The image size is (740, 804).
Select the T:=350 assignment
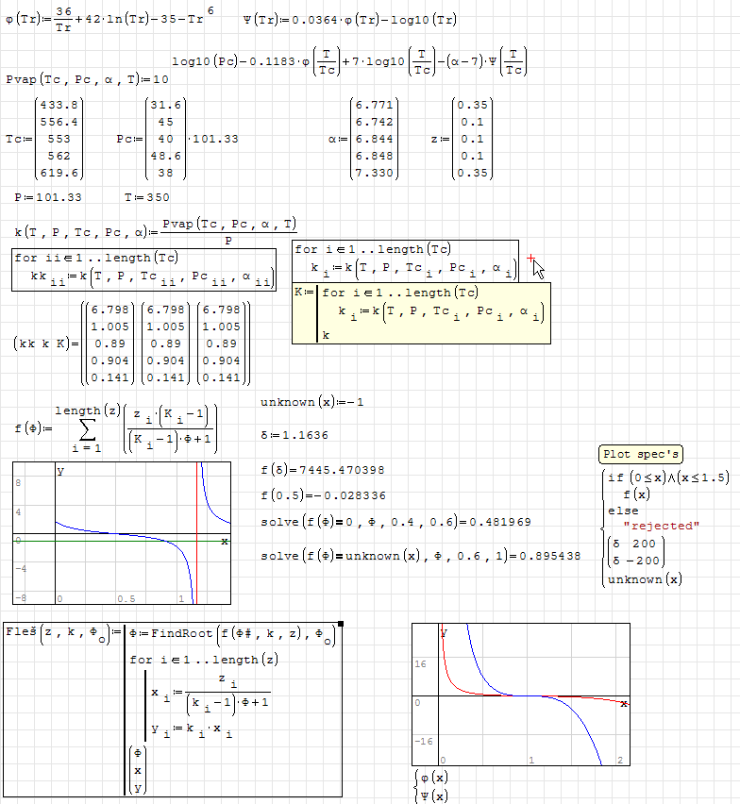[x=146, y=197]
